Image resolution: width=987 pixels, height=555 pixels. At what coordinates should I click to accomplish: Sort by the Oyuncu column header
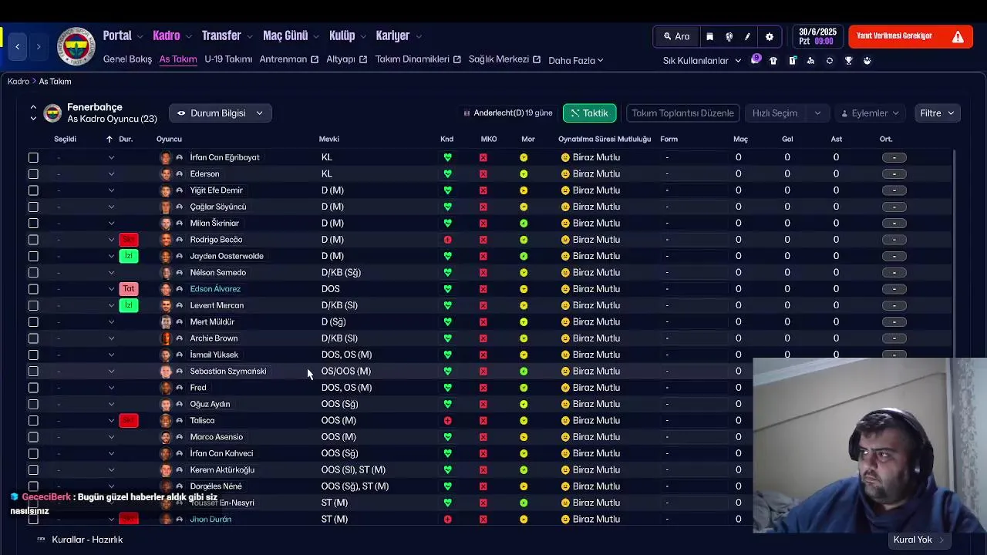point(169,139)
